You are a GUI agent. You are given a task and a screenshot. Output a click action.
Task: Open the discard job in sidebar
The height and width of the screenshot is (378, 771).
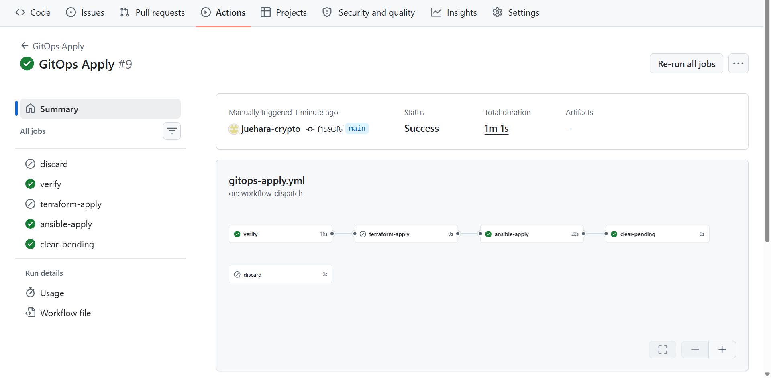100,164
